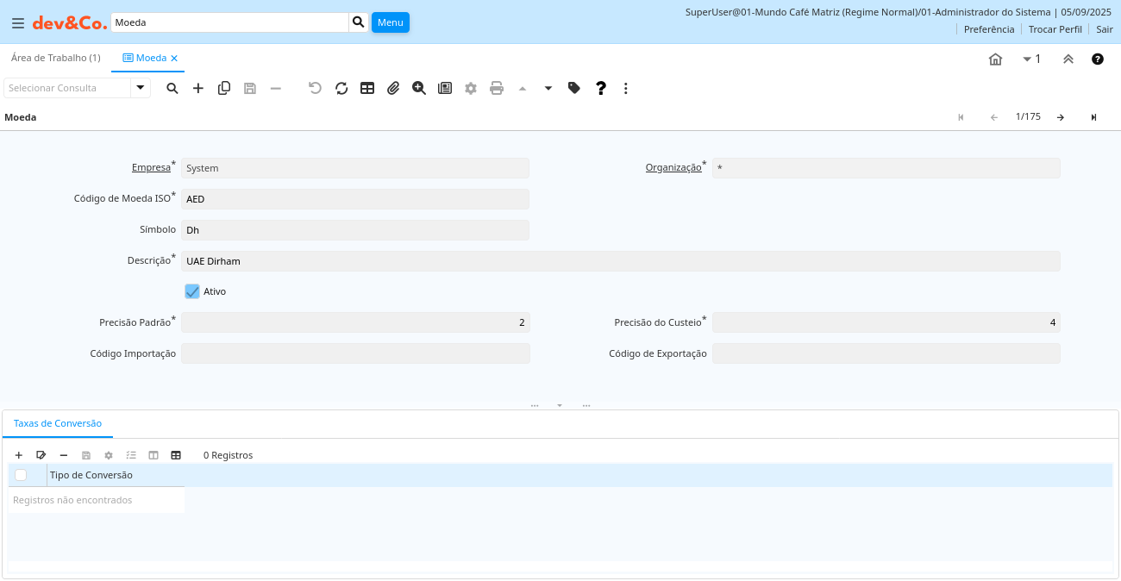Click the Copy Record toolbar icon
Image resolution: width=1121 pixels, height=581 pixels.
(x=224, y=88)
